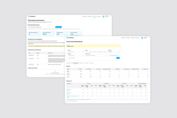Open the column settings icon by the ads table header
The height and width of the screenshot is (118, 177).
148,84
